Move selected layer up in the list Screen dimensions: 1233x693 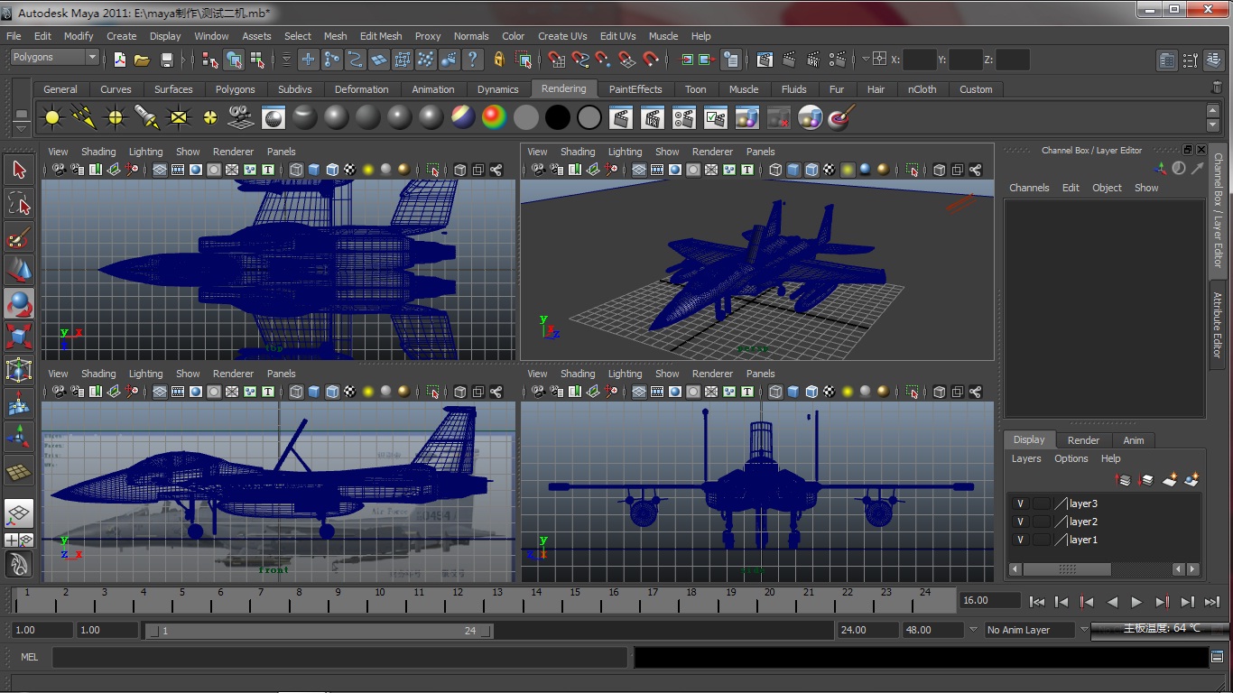pos(1124,479)
